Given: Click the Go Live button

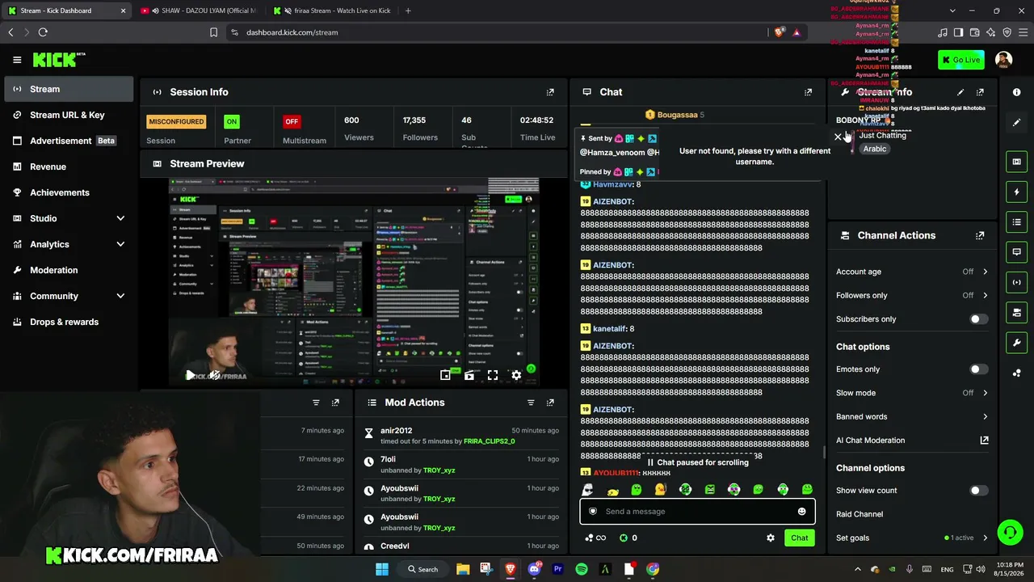Looking at the screenshot, I should [x=961, y=60].
